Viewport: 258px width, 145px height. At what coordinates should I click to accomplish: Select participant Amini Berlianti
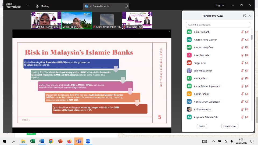(x=218, y=32)
